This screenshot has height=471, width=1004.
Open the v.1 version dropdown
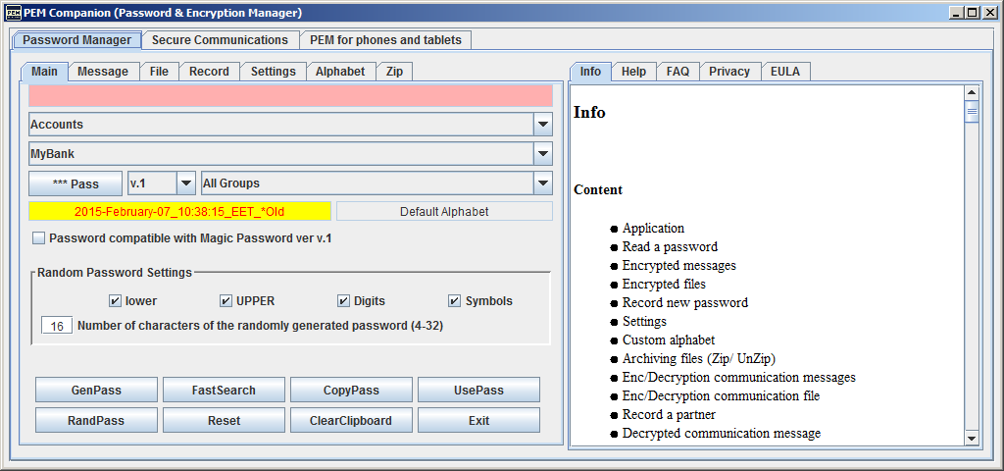coord(185,183)
